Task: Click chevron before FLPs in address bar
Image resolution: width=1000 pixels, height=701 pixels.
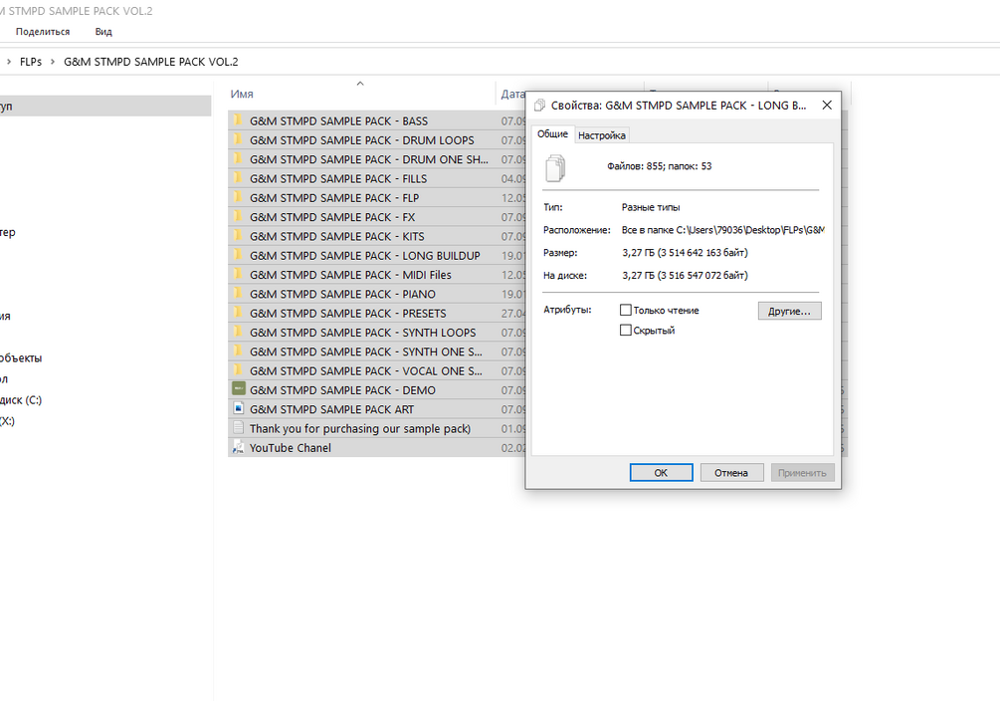Action: 9,62
